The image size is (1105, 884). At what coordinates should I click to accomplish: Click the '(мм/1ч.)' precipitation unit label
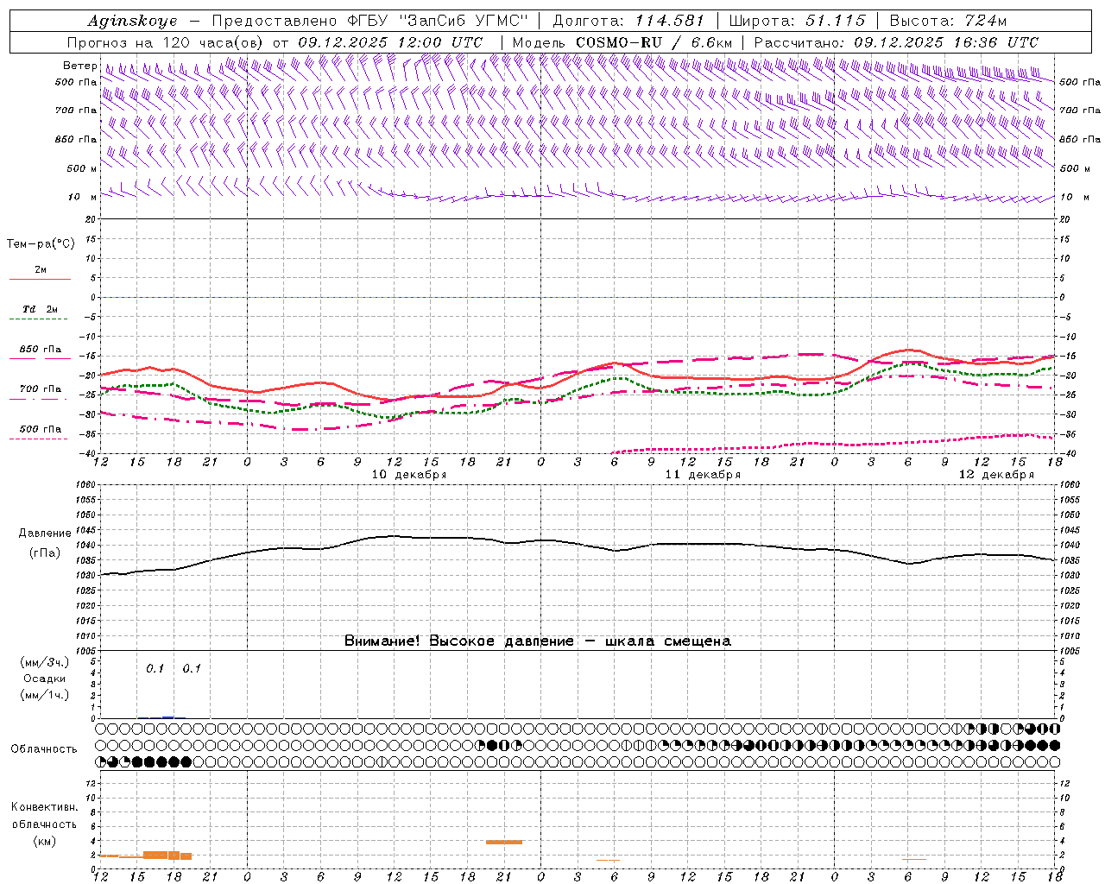coord(45,695)
